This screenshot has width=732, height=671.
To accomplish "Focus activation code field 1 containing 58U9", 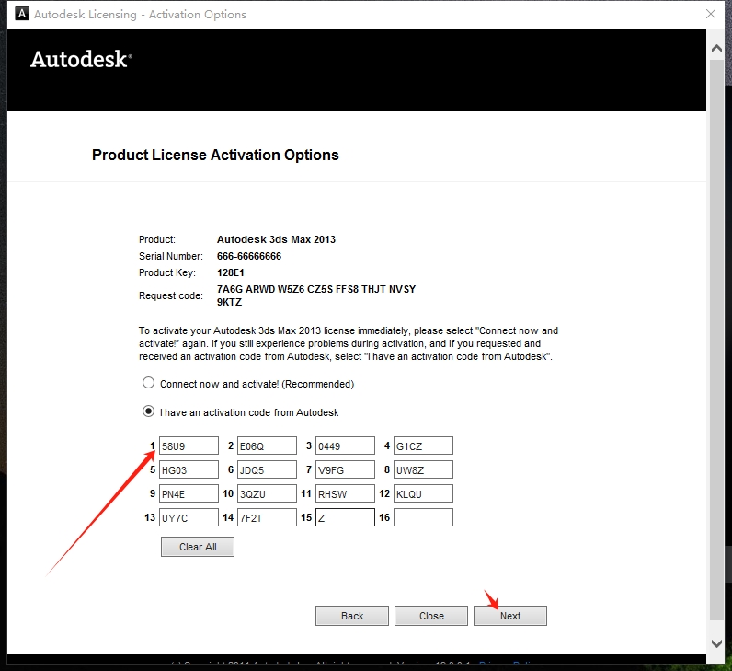I will pos(189,446).
